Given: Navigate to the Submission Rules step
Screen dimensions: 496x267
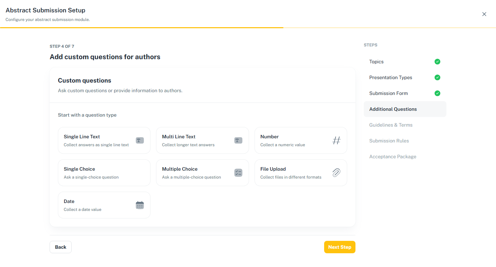Looking at the screenshot, I should pyautogui.click(x=405, y=141).
